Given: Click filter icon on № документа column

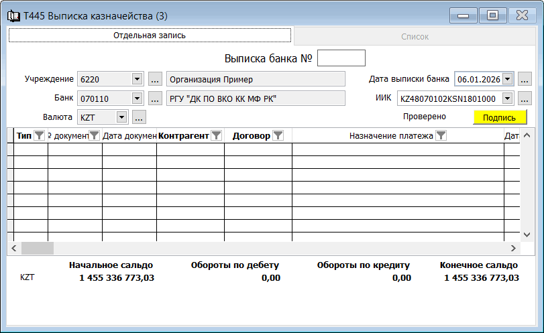Looking at the screenshot, I should 95,135.
